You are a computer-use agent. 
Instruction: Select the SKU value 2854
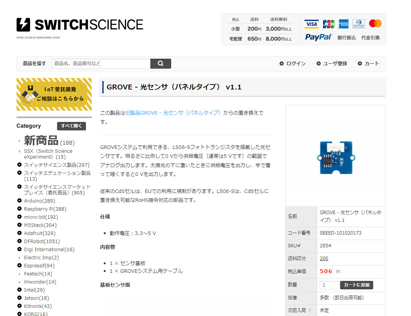coord(325,246)
